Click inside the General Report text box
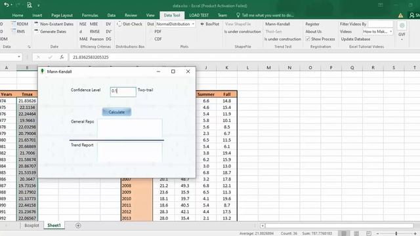420x236 pixels. 130,128
